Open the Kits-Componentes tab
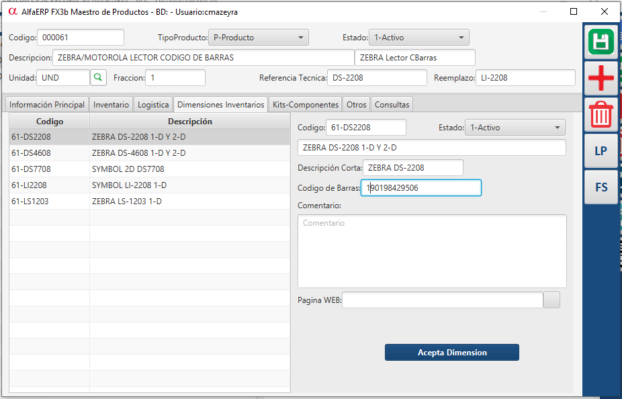Screen dimensions: 622x399 (x=305, y=105)
